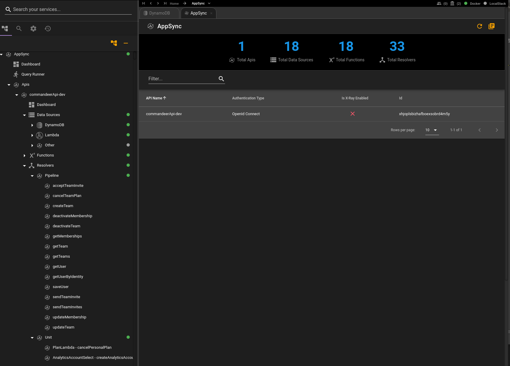The height and width of the screenshot is (366, 510).
Task: Go to previous table page
Action: pyautogui.click(x=480, y=130)
